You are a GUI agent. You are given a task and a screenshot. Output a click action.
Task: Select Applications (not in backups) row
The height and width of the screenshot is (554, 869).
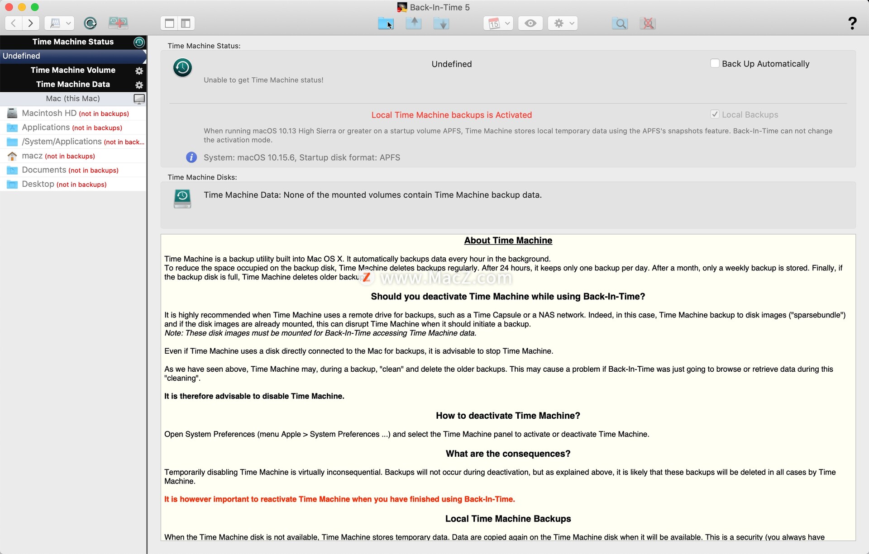point(73,128)
